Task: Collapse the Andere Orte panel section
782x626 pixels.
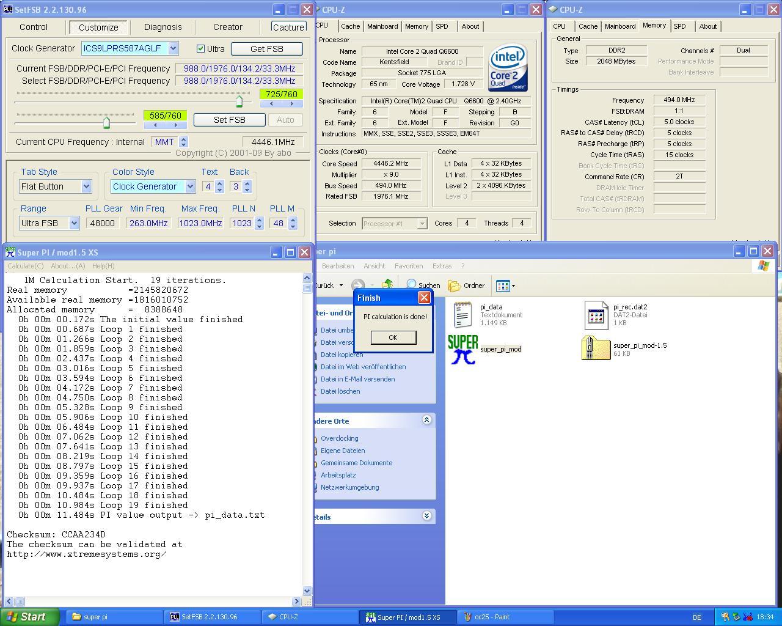Action: coord(426,420)
